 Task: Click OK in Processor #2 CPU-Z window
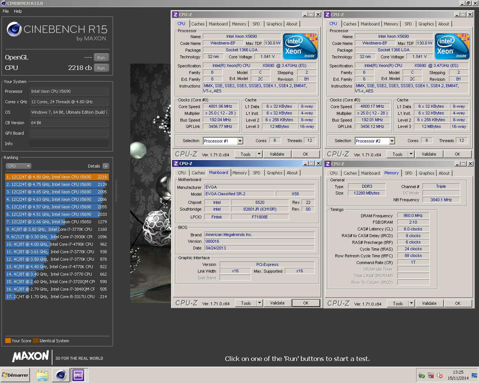[x=457, y=154]
